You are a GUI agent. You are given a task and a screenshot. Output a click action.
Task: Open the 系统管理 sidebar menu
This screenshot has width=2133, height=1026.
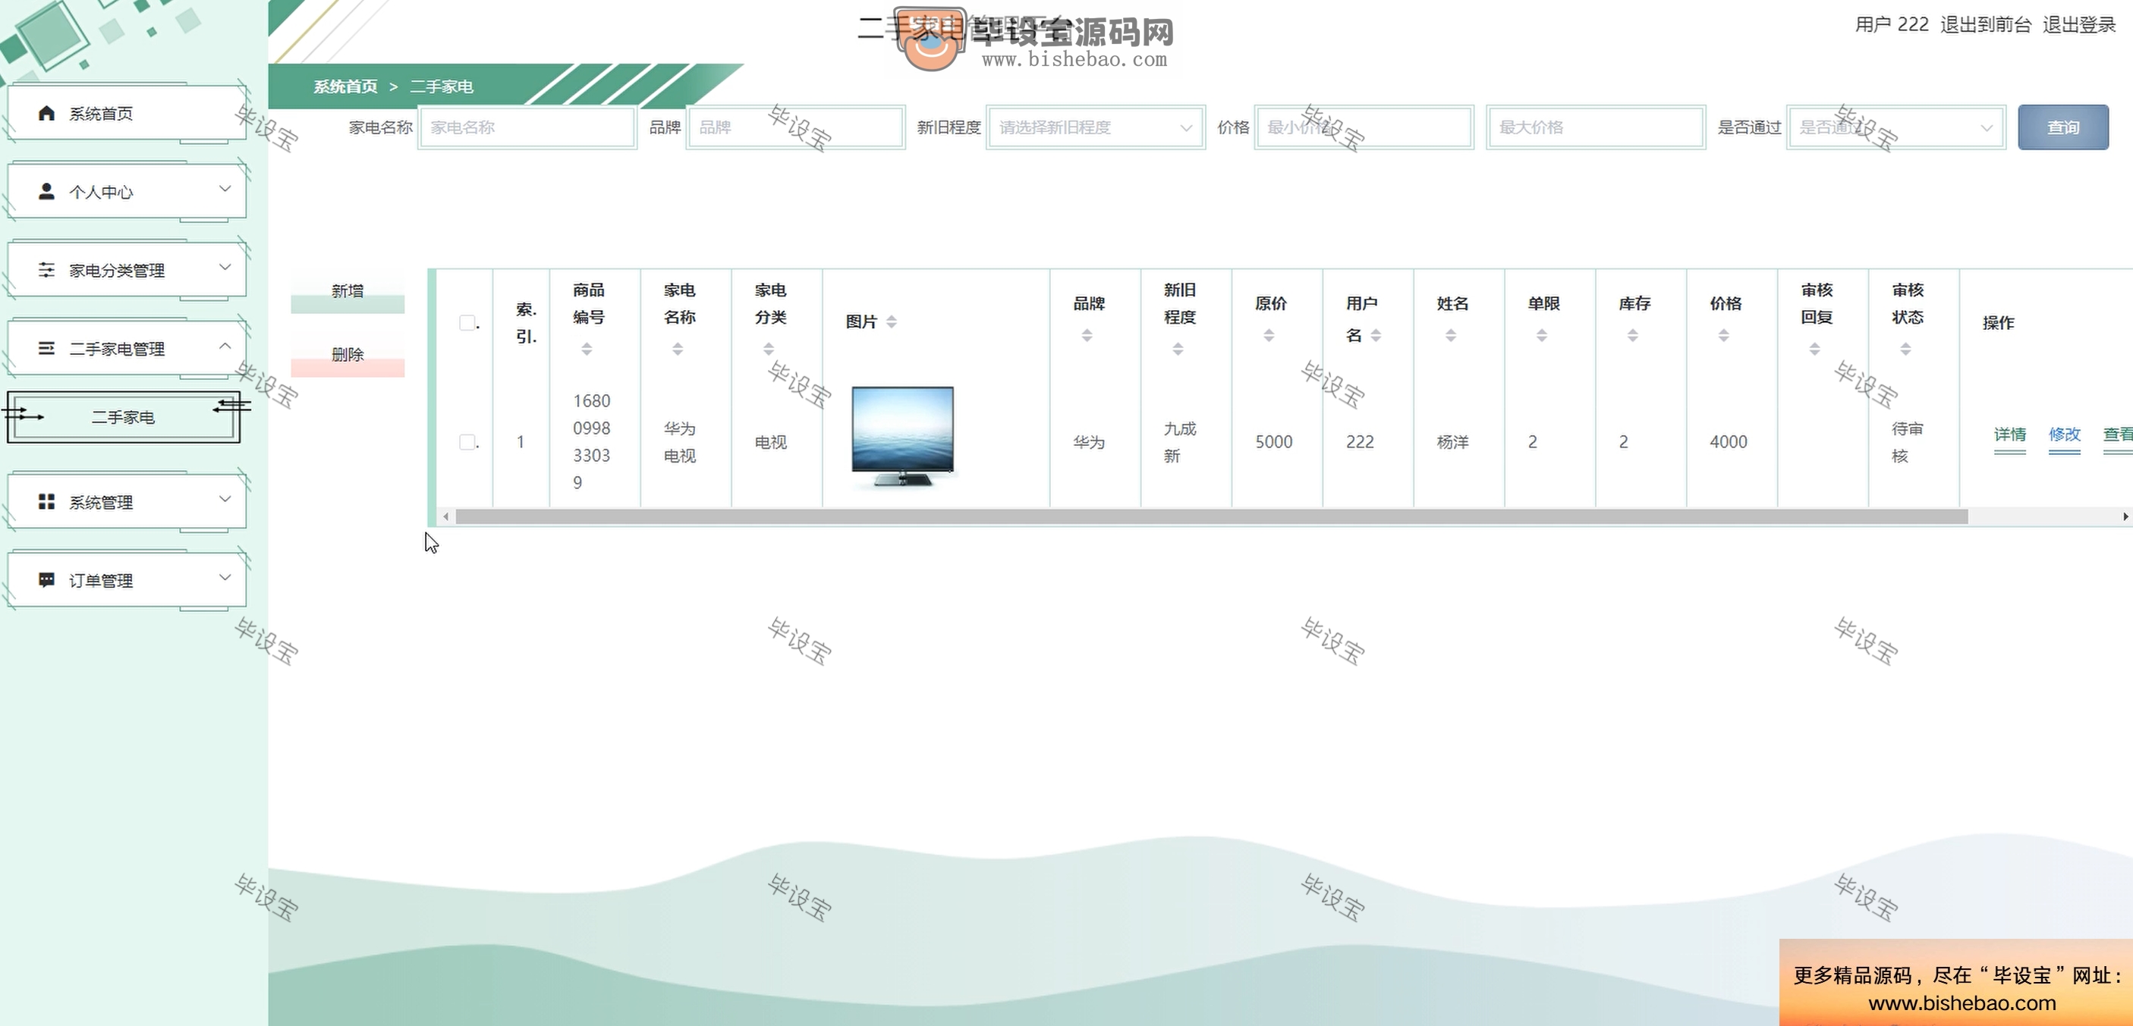pyautogui.click(x=127, y=501)
